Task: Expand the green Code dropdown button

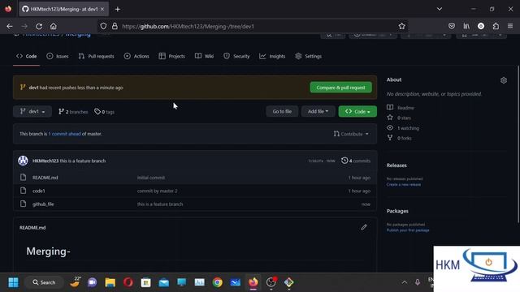Action: tap(357, 112)
